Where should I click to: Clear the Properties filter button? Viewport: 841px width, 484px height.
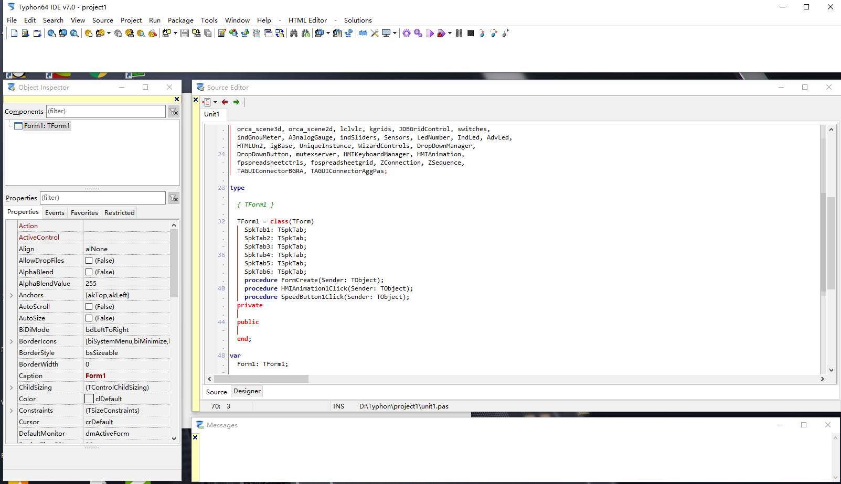174,198
